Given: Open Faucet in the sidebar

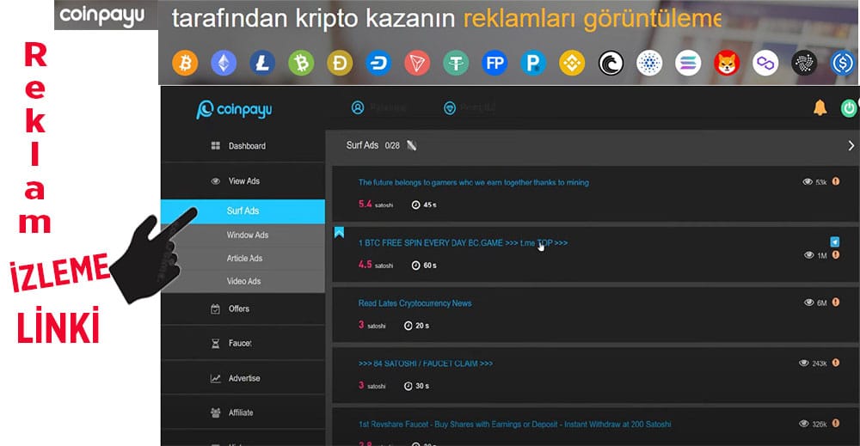Looking at the screenshot, I should click(243, 343).
